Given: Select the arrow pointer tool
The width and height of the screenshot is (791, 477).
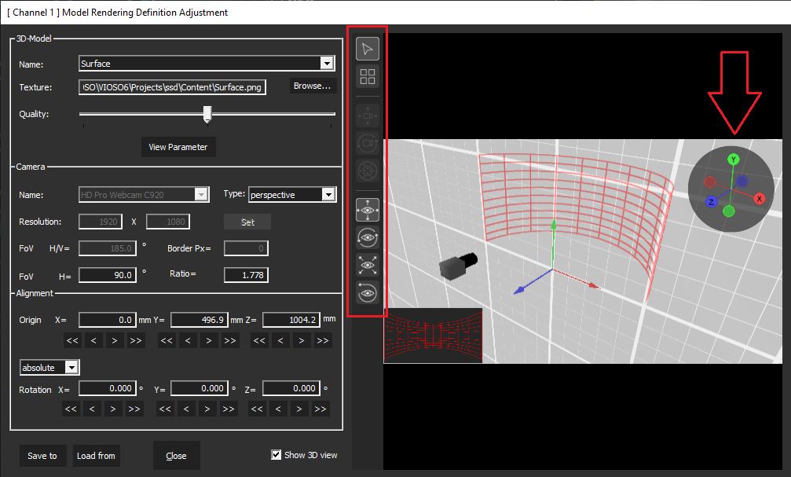Looking at the screenshot, I should pos(368,49).
